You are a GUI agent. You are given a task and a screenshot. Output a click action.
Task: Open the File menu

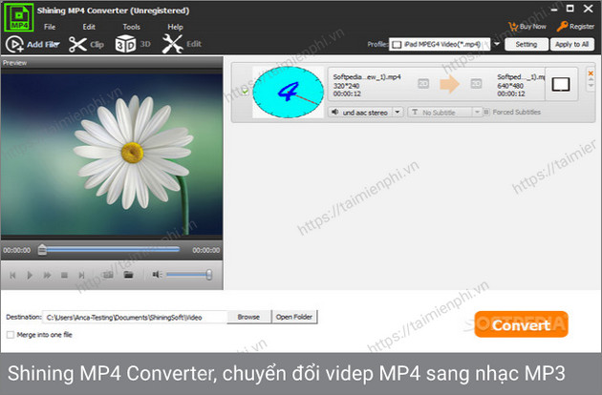click(50, 27)
